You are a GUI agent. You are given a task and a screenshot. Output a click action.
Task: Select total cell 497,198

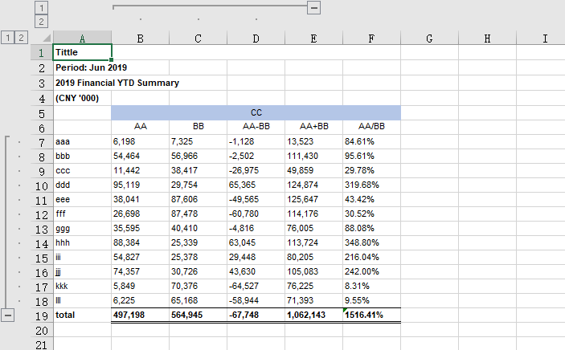[x=140, y=315]
